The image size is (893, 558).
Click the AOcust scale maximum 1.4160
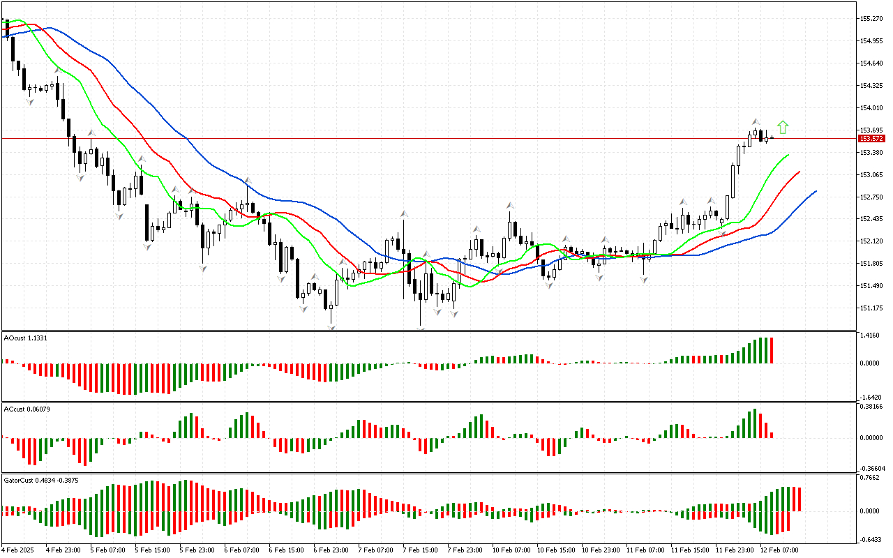tap(870, 335)
